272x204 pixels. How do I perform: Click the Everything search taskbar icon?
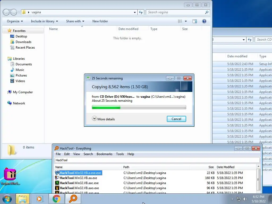pyautogui.click(x=73, y=199)
